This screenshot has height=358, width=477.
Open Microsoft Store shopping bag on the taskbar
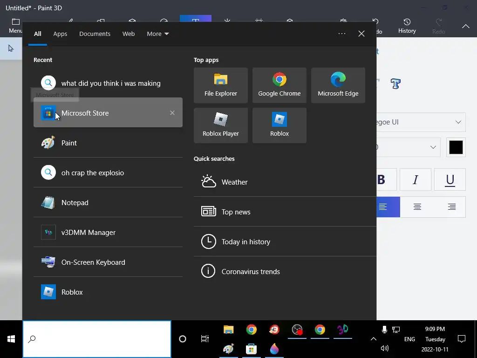(x=251, y=349)
